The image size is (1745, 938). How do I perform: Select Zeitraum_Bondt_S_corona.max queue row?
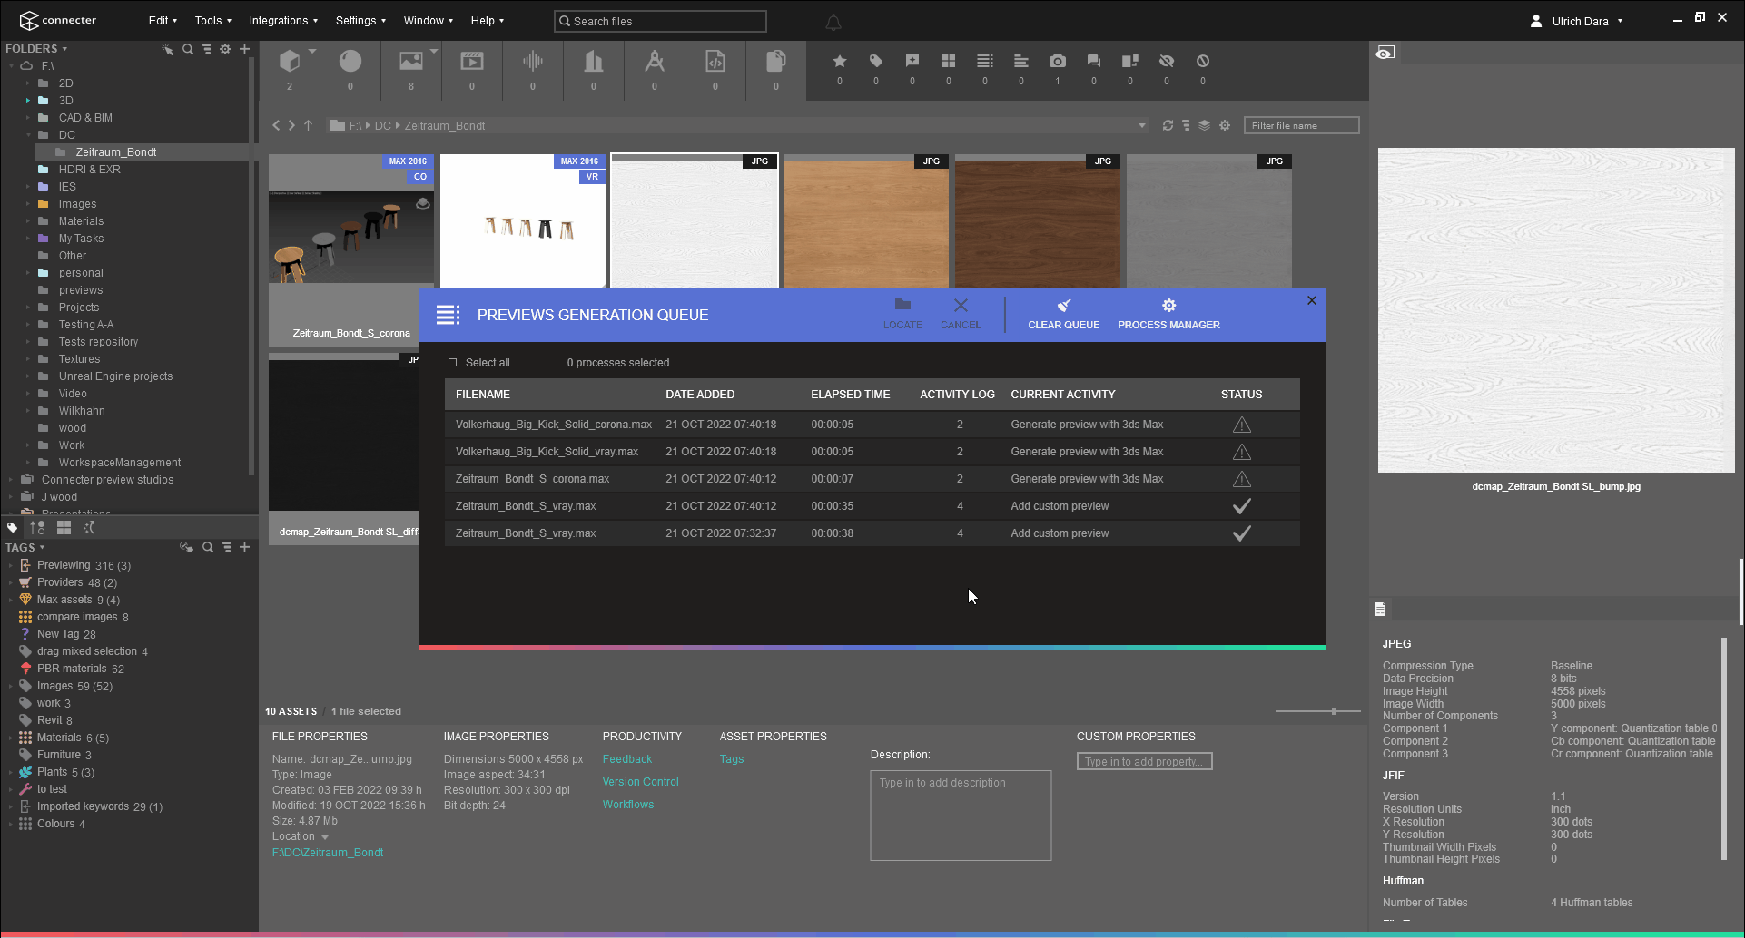pos(872,479)
